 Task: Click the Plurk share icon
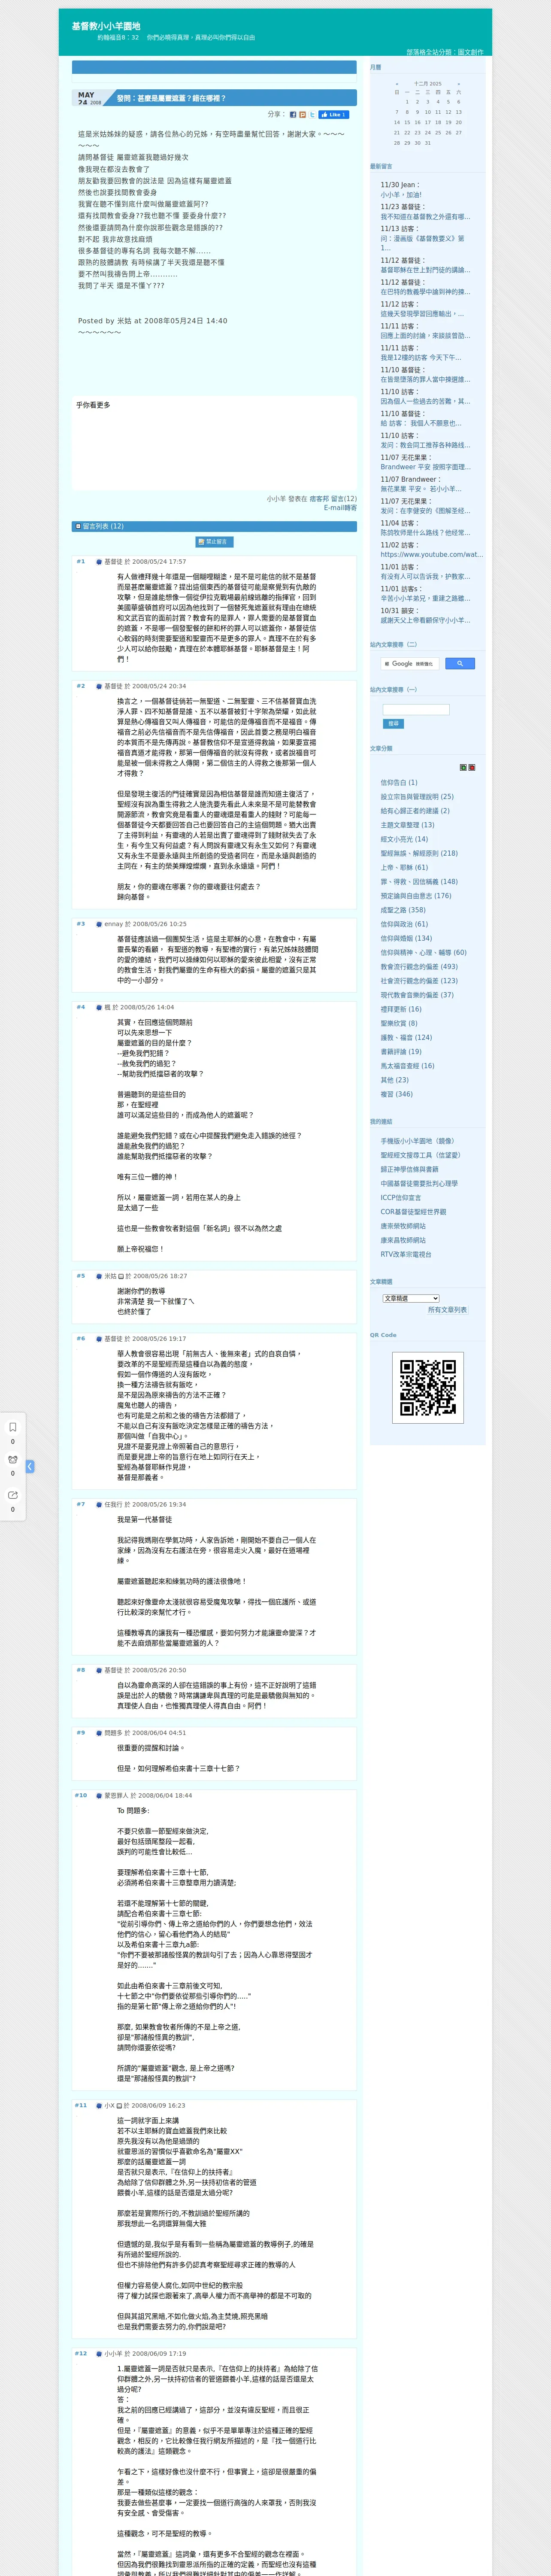[x=302, y=115]
